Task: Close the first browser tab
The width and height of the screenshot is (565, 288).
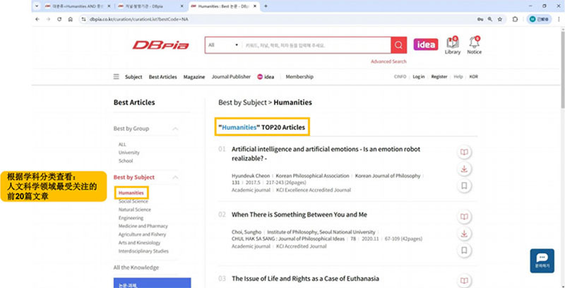Action: pyautogui.click(x=109, y=6)
